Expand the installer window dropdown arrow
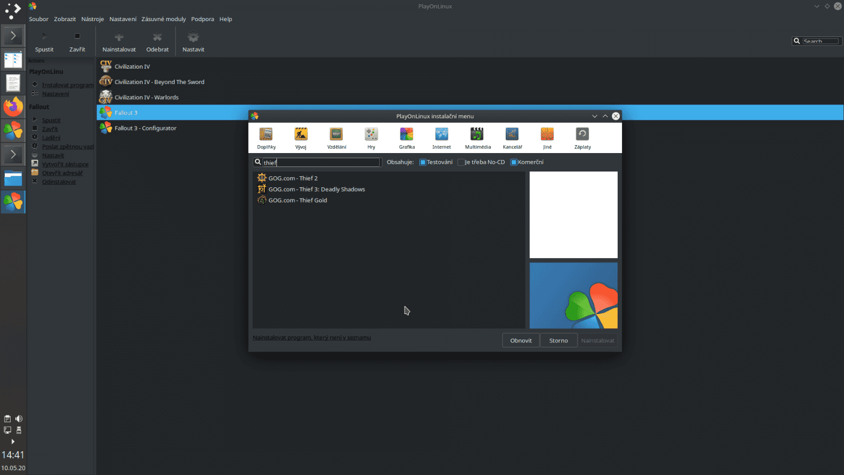 coord(595,116)
